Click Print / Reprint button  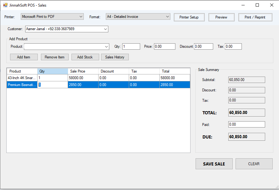[x=255, y=17]
